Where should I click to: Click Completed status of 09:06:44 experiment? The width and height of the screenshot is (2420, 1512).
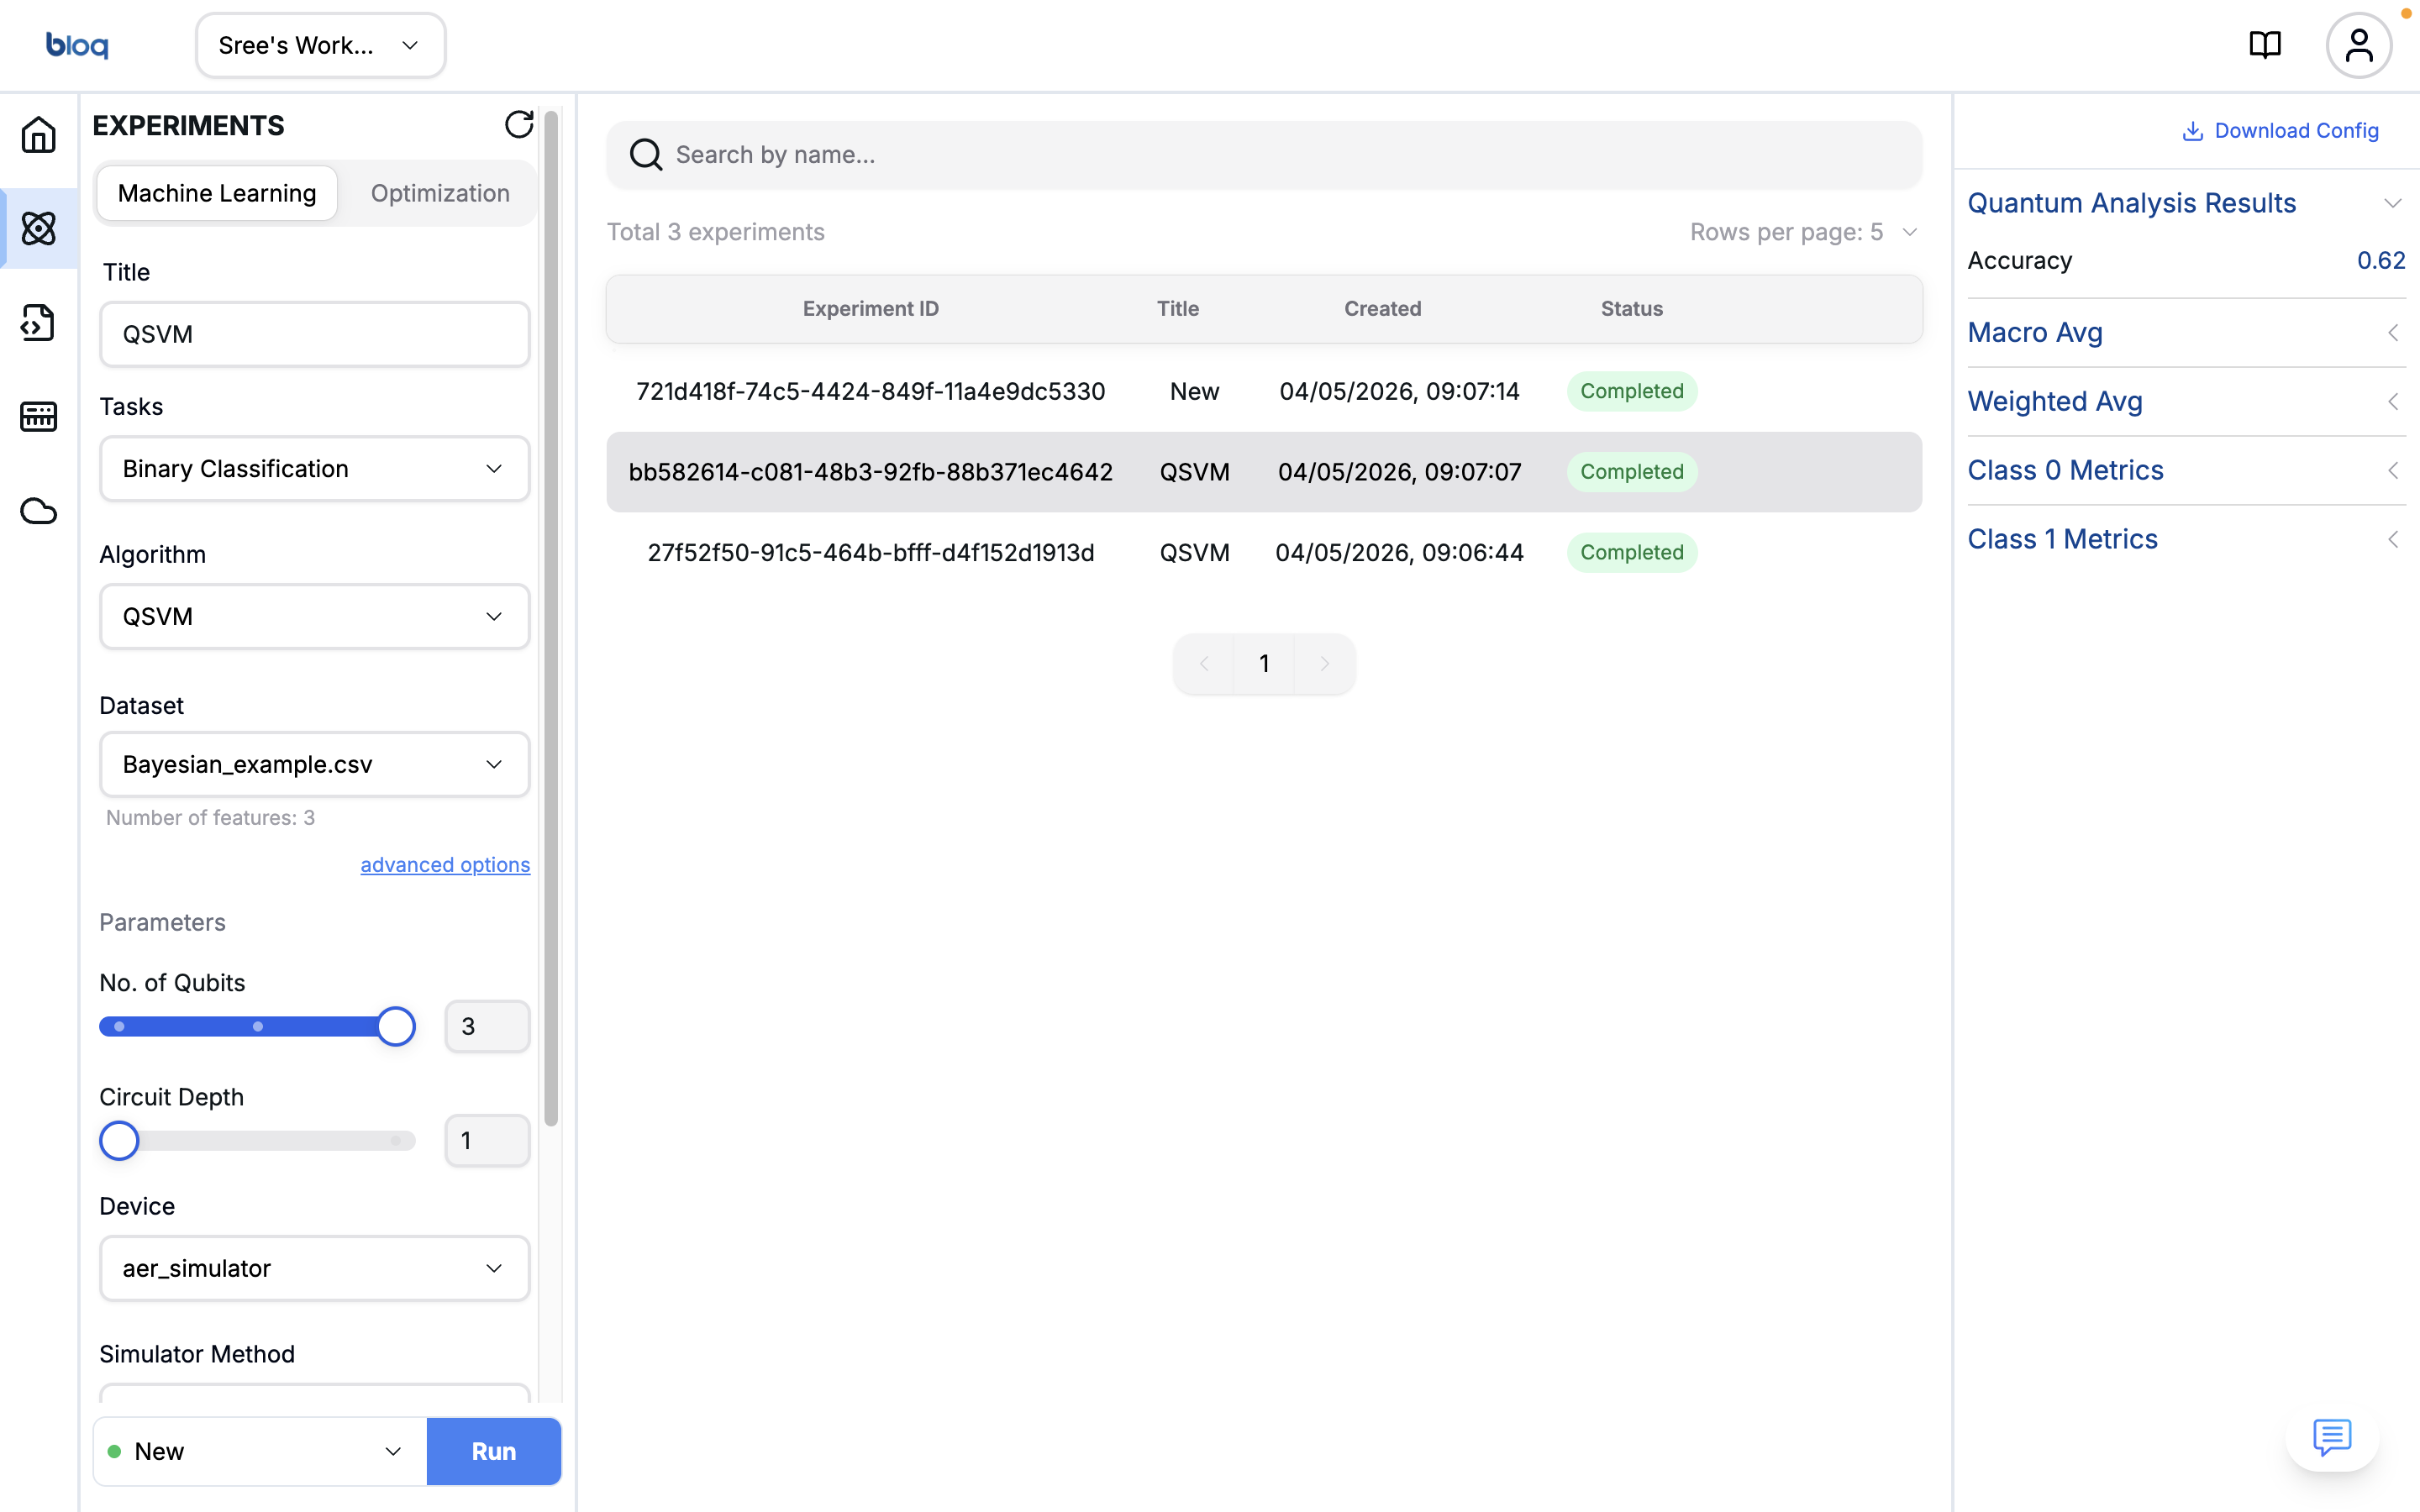click(x=1631, y=553)
